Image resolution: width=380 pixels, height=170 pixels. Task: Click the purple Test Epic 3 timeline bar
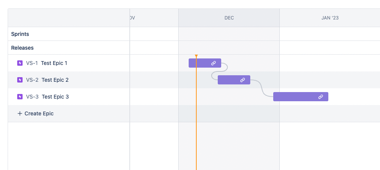(x=295, y=97)
